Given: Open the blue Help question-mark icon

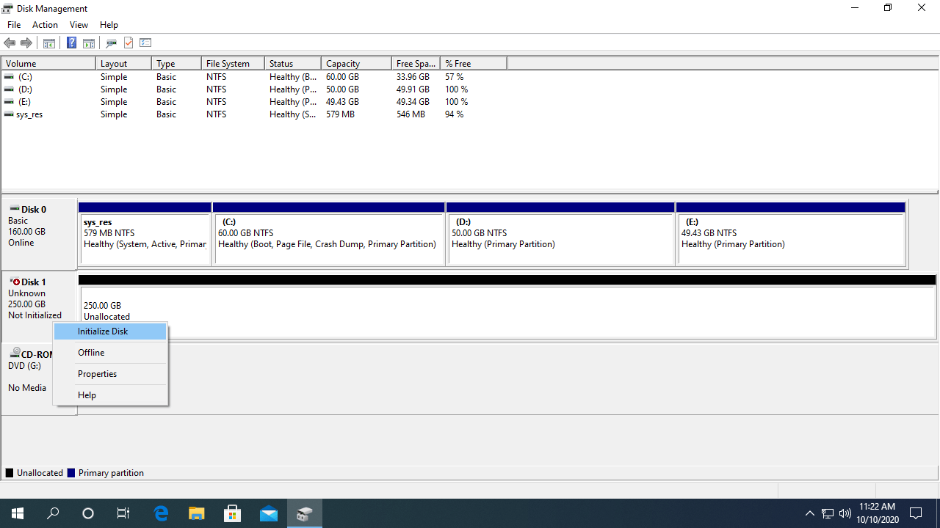Looking at the screenshot, I should pos(71,43).
